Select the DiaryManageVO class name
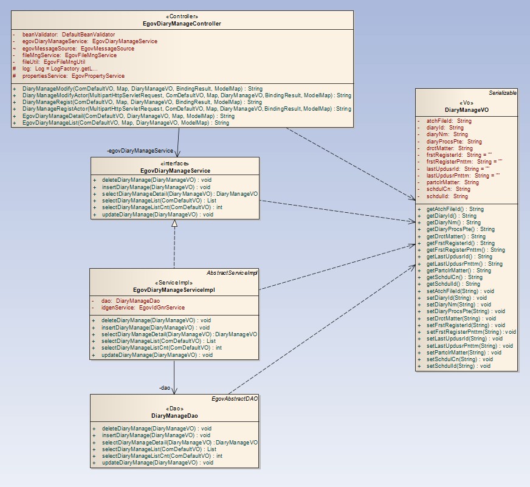Image resolution: width=530 pixels, height=487 pixels. pos(467,110)
